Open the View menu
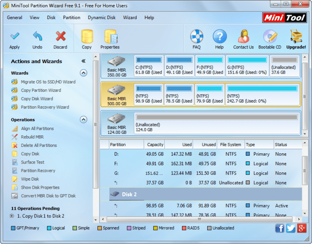The width and height of the screenshot is (312, 244). 35,17
